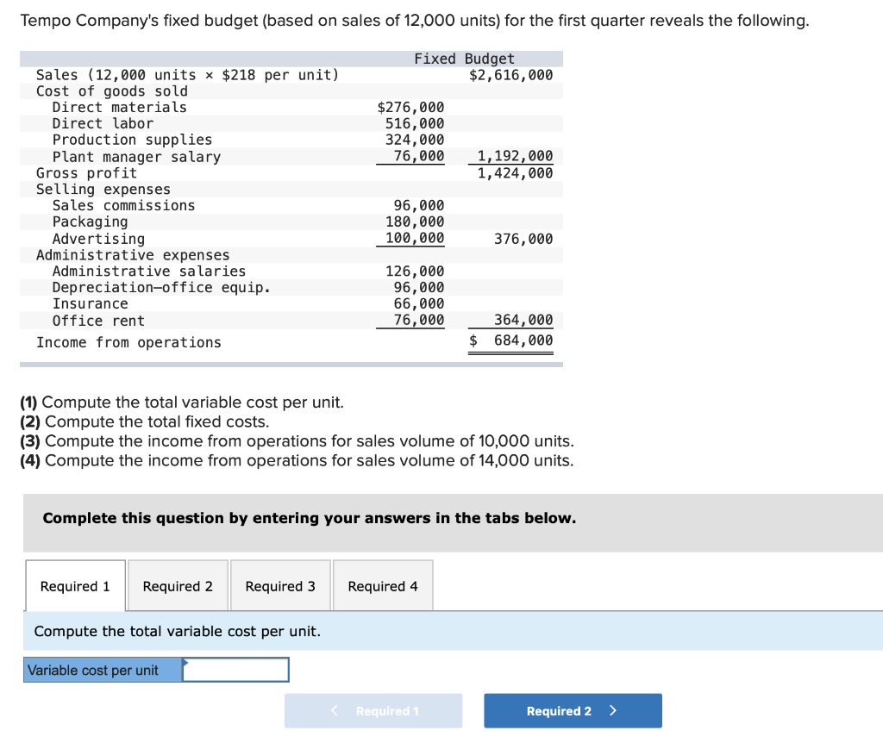
Task: Select Administrative salaries 126,000 value
Action: pos(415,272)
